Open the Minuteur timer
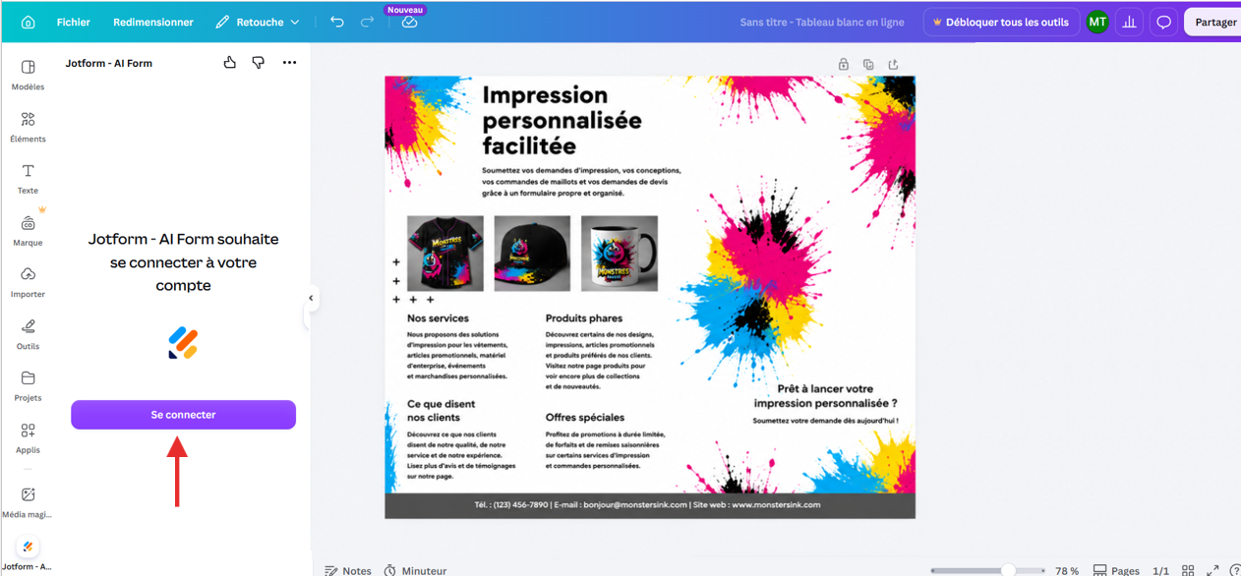Viewport: 1241px width, 576px height. click(x=415, y=570)
